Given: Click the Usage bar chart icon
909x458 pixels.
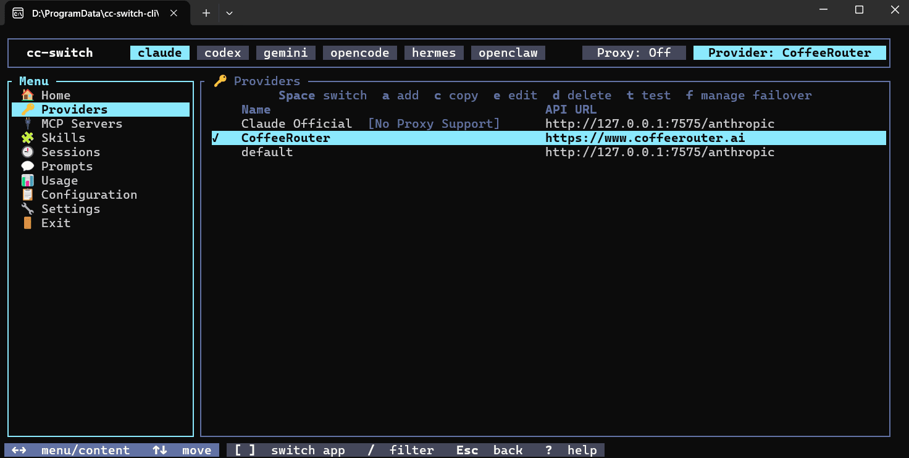Looking at the screenshot, I should [x=27, y=180].
